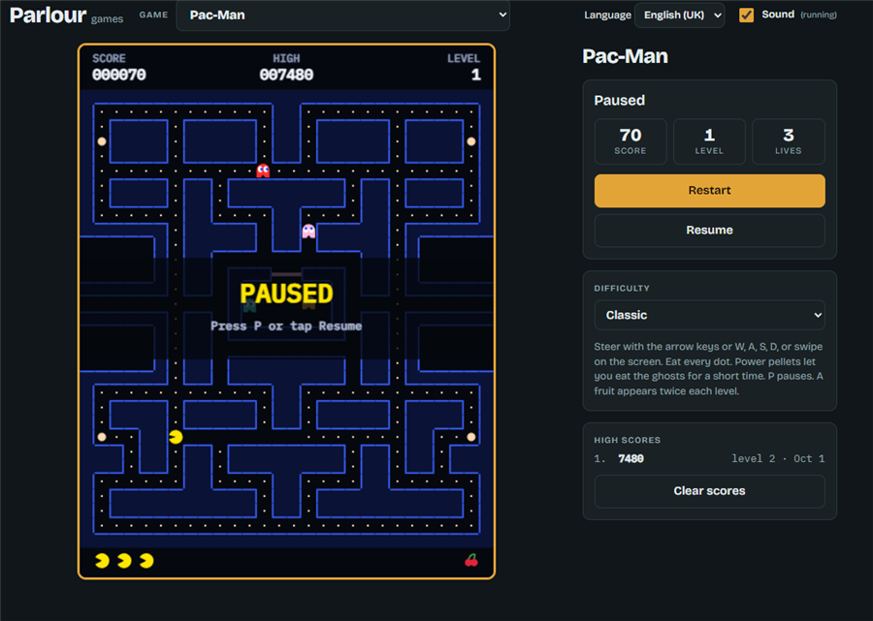Click the Level 1 stat box
Image resolution: width=873 pixels, height=621 pixels.
click(709, 141)
